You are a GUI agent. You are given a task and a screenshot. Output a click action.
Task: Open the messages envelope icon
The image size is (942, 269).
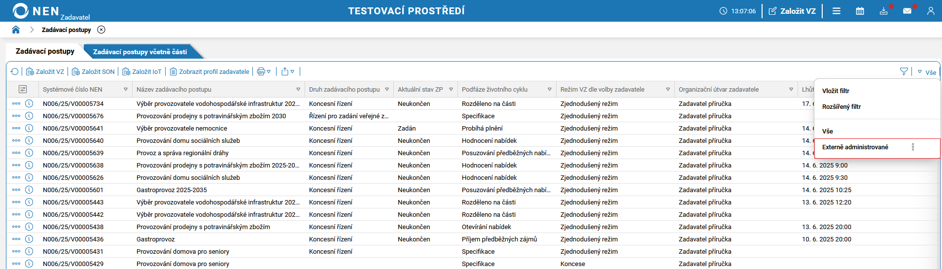tap(907, 11)
